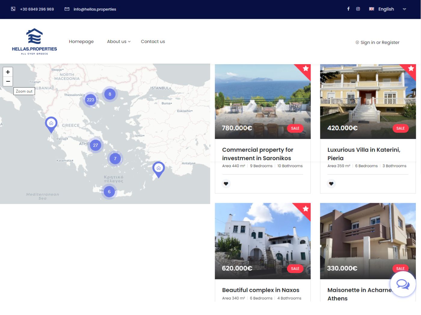Click the phone icon next to the number

click(x=13, y=9)
